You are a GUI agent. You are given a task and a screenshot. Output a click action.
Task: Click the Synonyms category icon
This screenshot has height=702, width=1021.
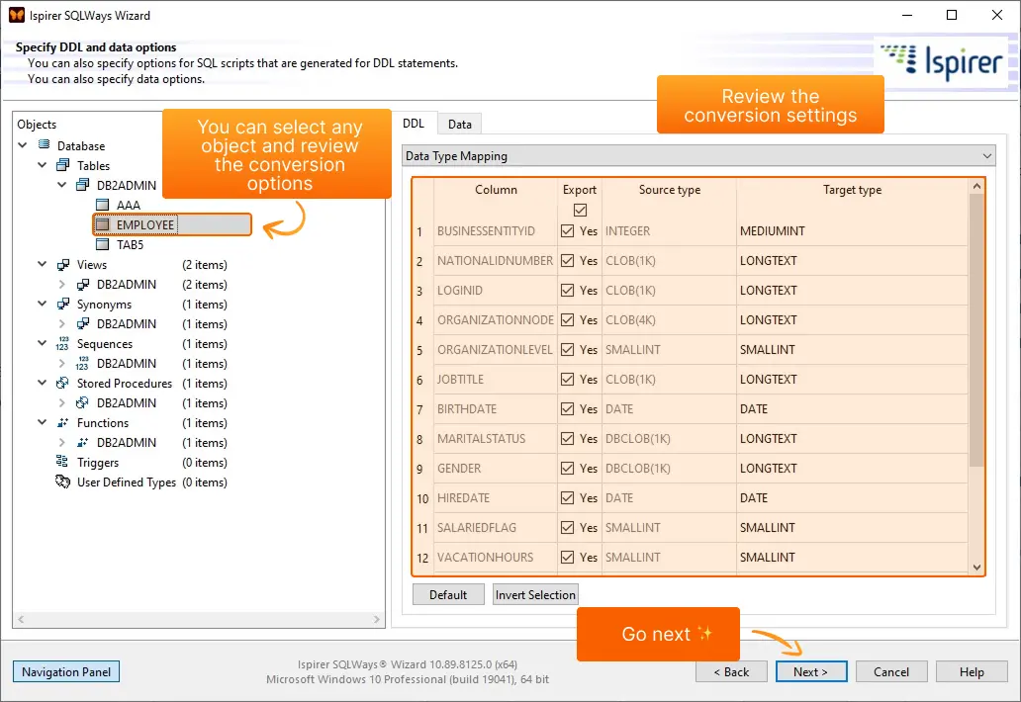point(63,304)
